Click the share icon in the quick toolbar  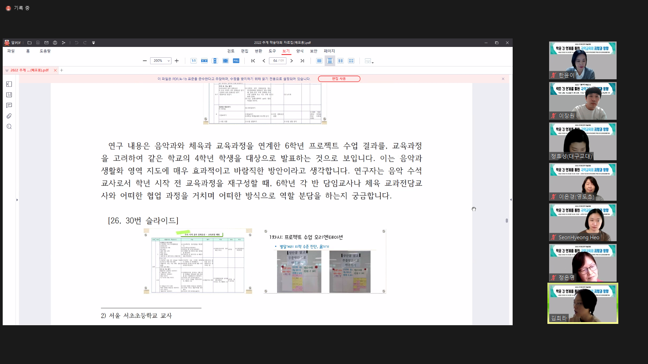(x=63, y=43)
